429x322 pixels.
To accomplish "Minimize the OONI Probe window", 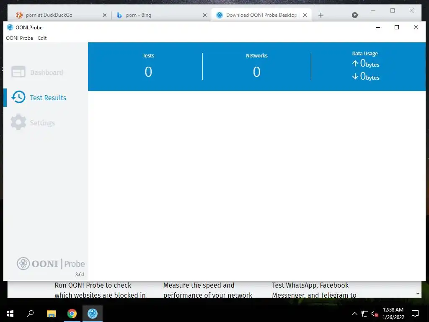I will pyautogui.click(x=378, y=27).
